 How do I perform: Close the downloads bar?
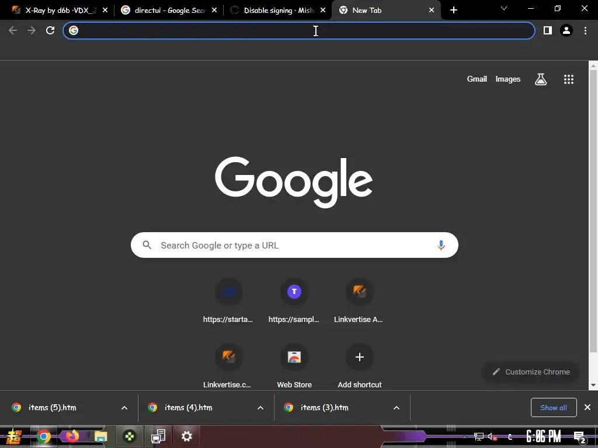pyautogui.click(x=587, y=408)
